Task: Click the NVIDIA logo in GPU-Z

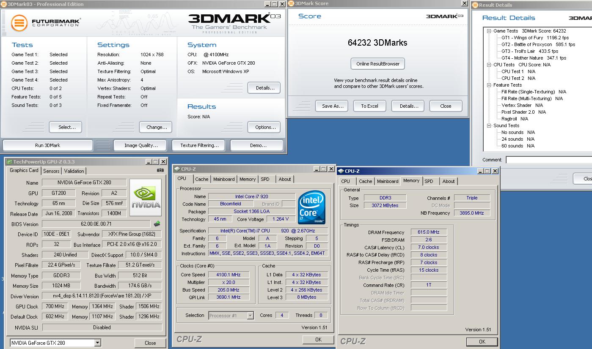Action: pyautogui.click(x=146, y=198)
